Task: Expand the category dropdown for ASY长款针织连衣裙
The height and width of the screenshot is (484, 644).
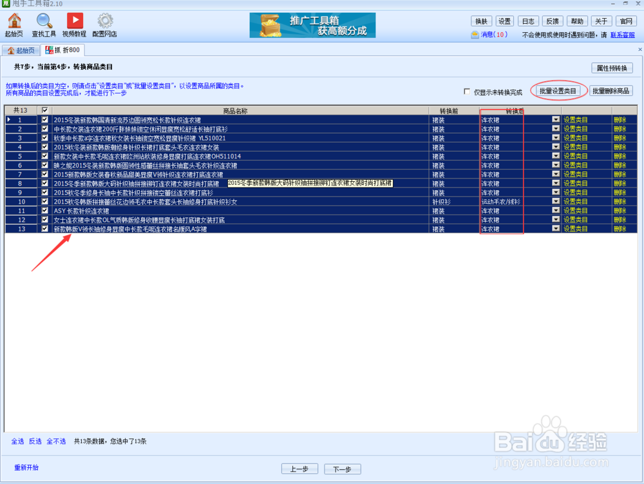Action: [555, 211]
